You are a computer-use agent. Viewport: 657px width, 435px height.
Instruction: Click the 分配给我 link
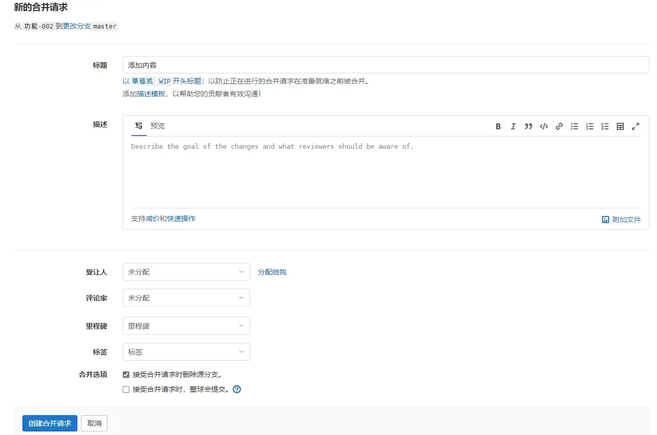pyautogui.click(x=272, y=272)
